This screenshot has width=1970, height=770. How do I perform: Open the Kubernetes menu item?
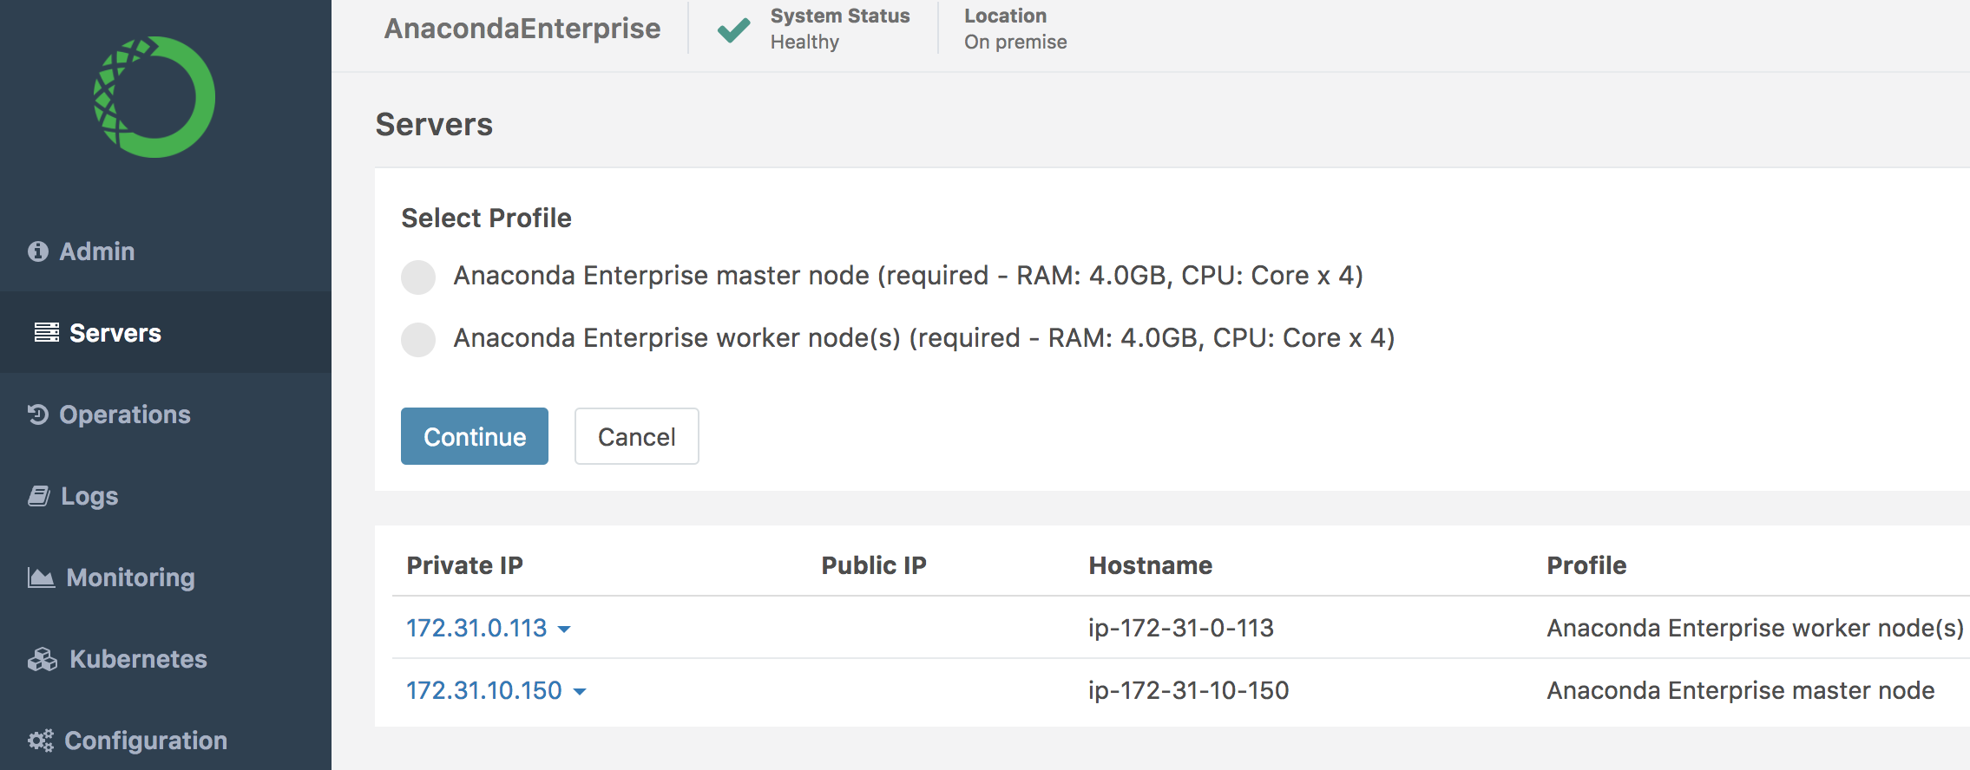(x=138, y=659)
